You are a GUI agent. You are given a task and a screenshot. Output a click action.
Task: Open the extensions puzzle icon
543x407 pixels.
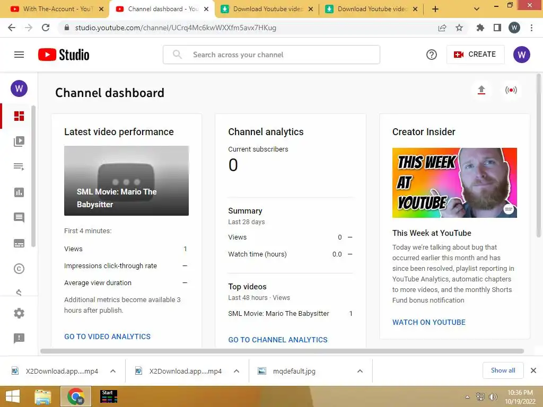click(x=480, y=28)
